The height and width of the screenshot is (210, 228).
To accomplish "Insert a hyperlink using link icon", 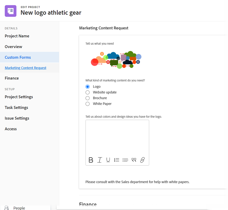I will click(142, 160).
